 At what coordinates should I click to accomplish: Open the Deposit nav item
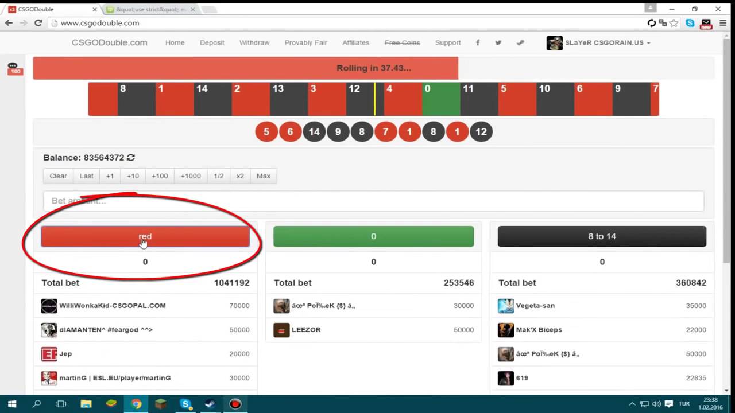[212, 42]
